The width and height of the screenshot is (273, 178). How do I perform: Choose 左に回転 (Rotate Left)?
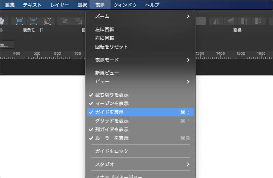[x=104, y=29]
